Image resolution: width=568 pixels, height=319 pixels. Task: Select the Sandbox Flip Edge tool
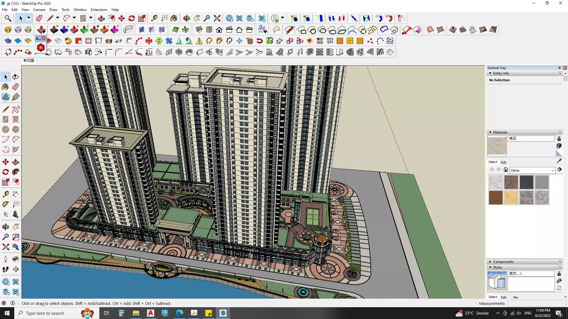coord(493,30)
